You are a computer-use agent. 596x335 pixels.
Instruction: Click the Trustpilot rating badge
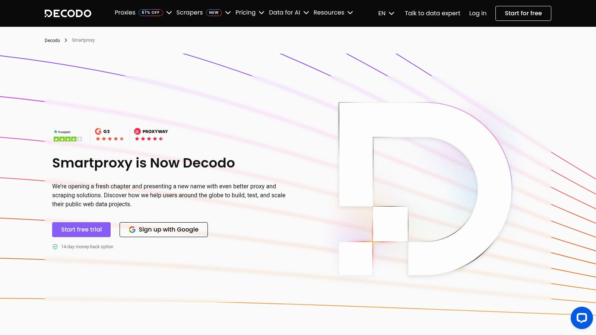67,135
